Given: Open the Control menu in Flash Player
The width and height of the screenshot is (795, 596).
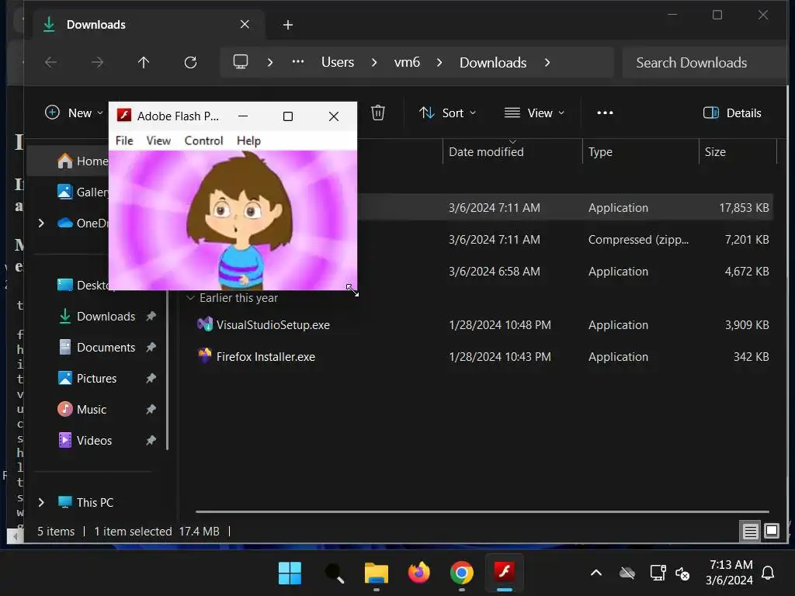Looking at the screenshot, I should tap(203, 141).
